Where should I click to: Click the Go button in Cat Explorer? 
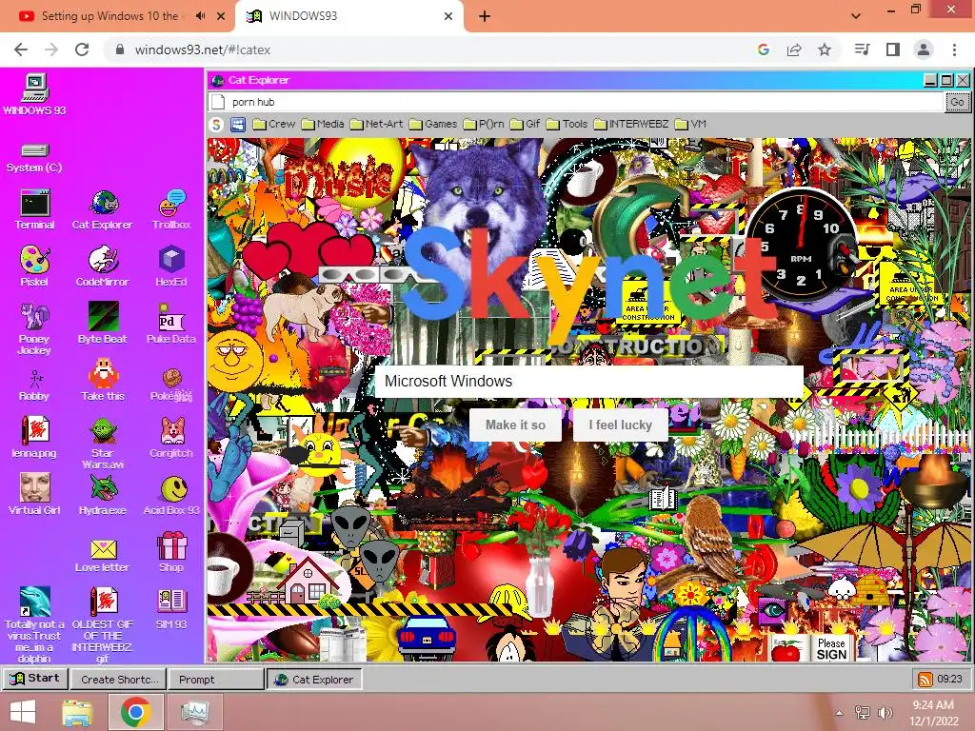click(x=957, y=102)
